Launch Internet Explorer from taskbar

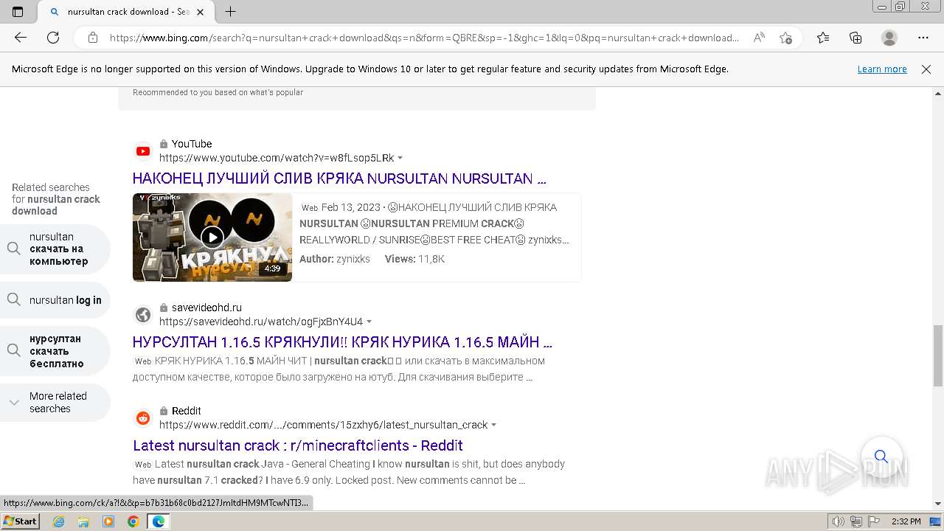59,521
